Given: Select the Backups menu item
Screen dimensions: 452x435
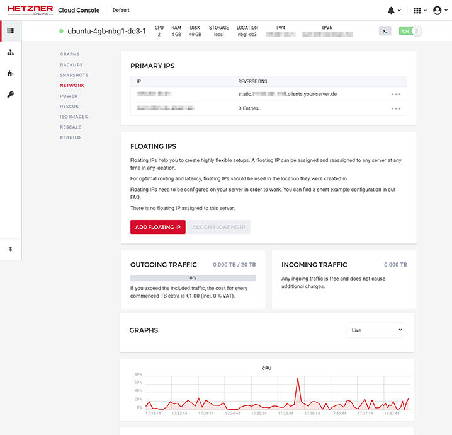Looking at the screenshot, I should tap(71, 65).
